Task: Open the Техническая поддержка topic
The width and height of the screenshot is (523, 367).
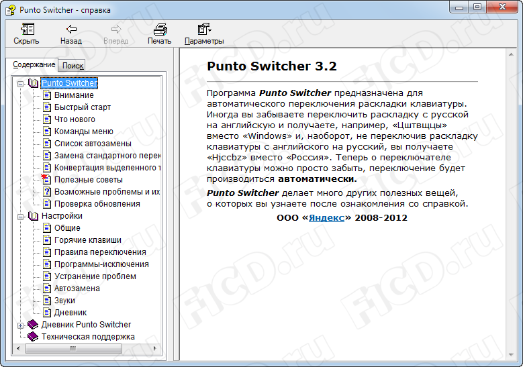Action: coord(88,337)
